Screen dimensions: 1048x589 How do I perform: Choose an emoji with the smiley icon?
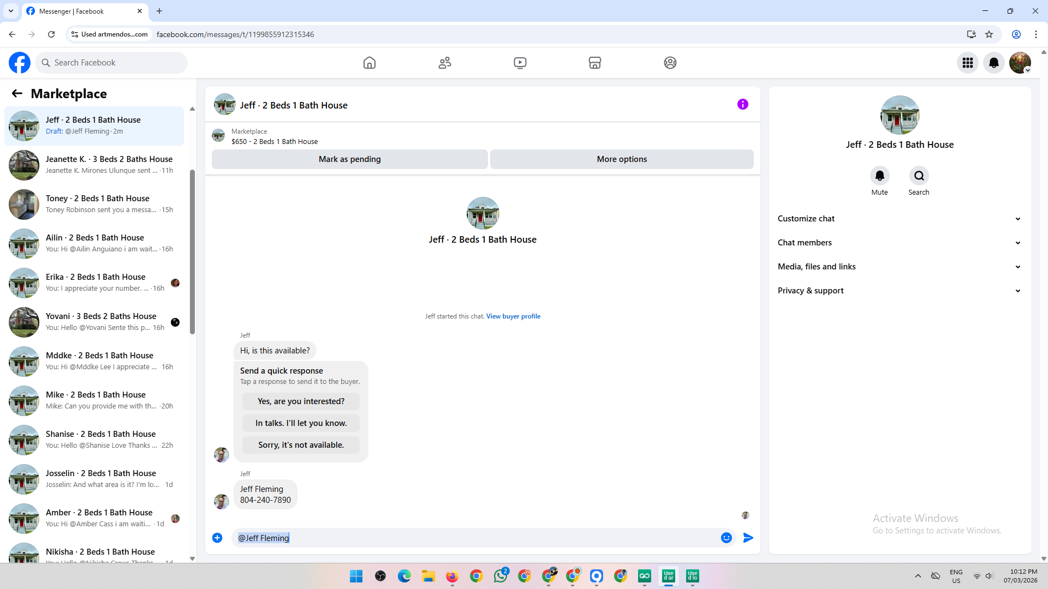click(x=727, y=538)
